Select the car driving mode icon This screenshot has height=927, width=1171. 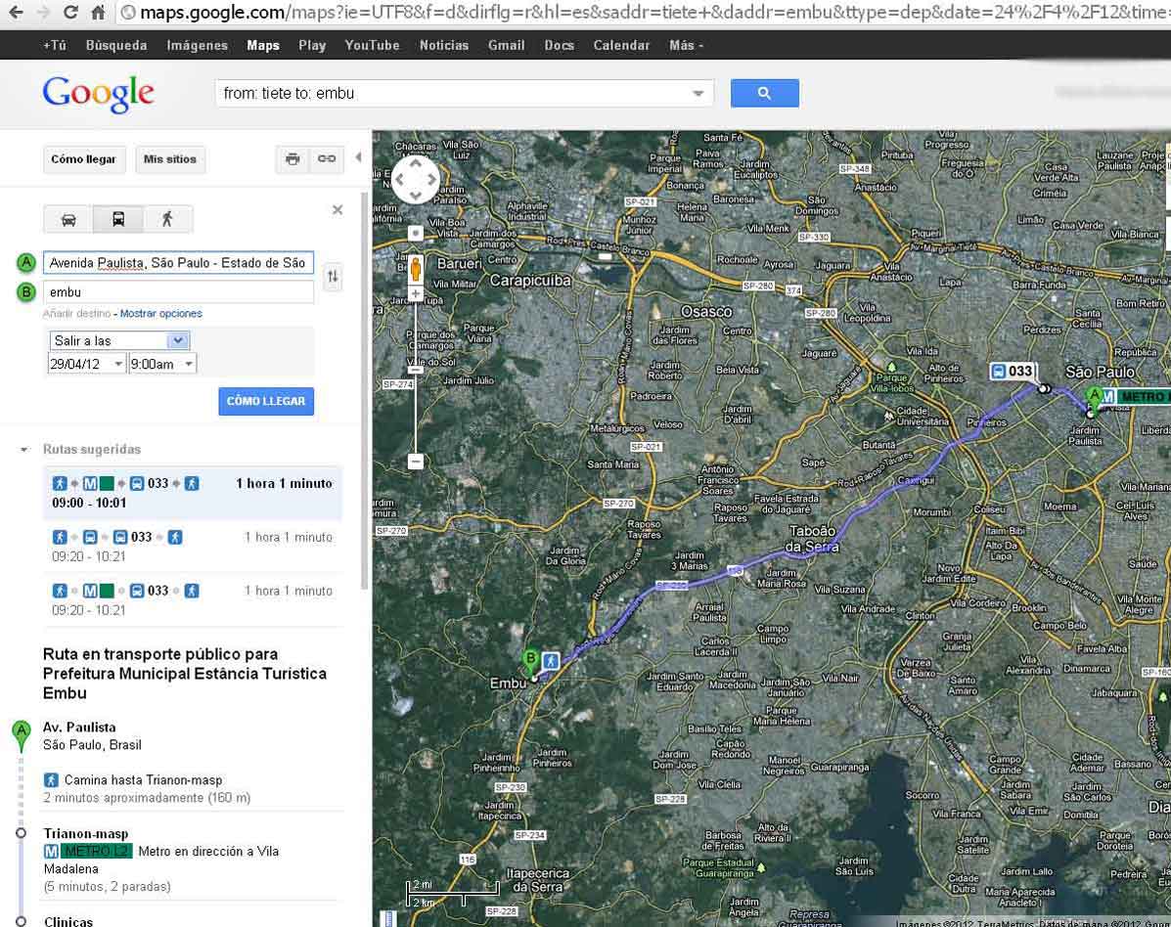point(68,219)
